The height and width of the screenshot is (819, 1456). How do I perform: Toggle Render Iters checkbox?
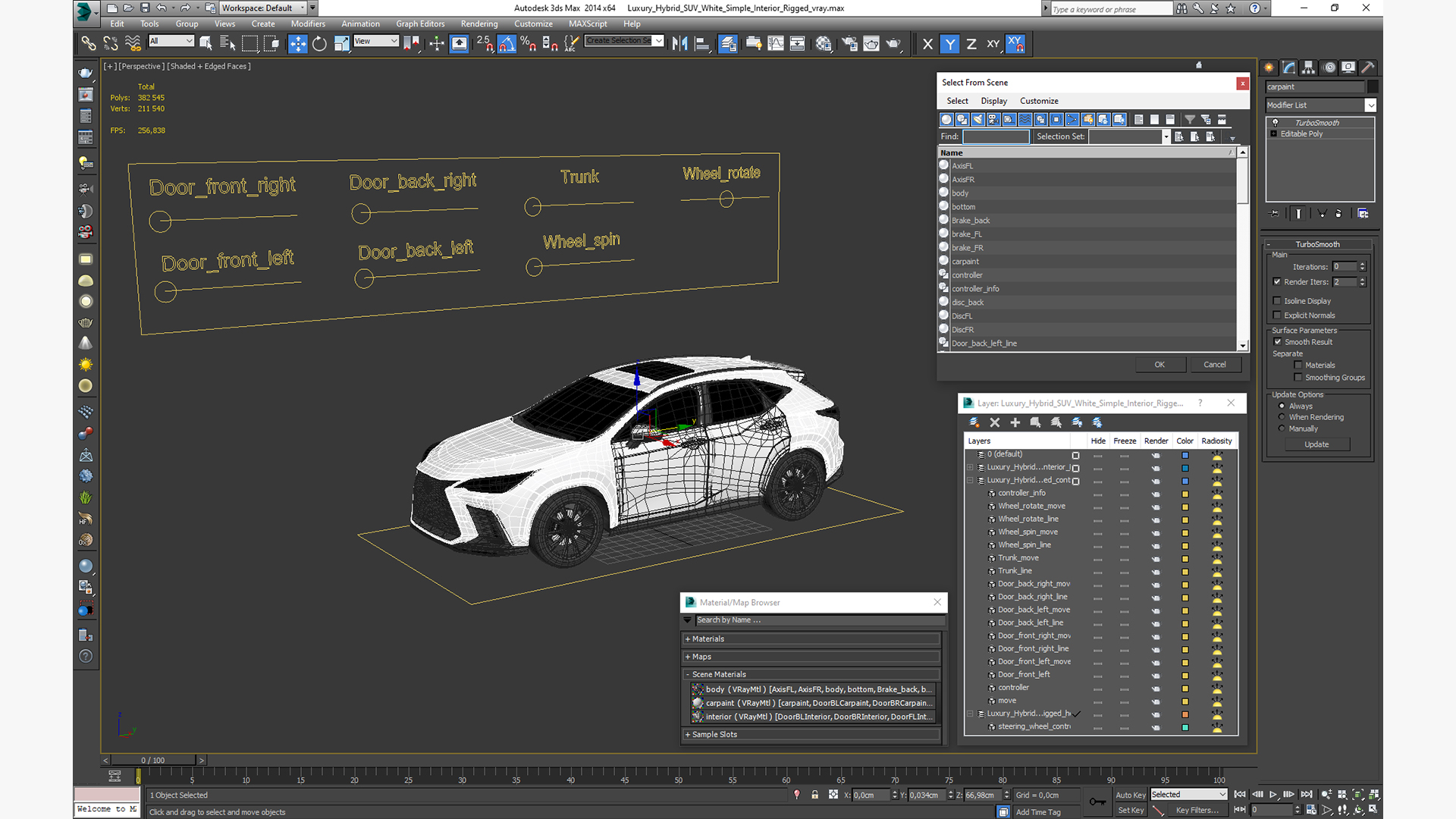coord(1278,282)
